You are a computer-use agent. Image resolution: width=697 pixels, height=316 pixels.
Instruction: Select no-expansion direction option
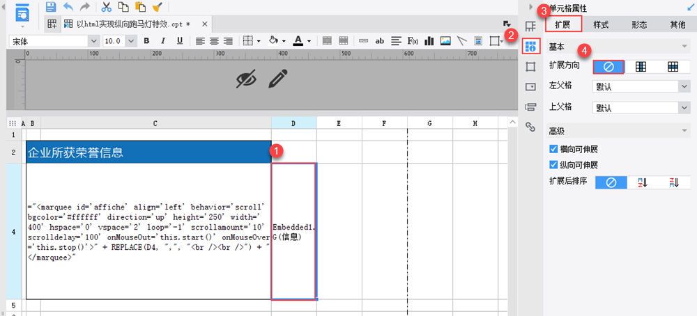click(608, 67)
